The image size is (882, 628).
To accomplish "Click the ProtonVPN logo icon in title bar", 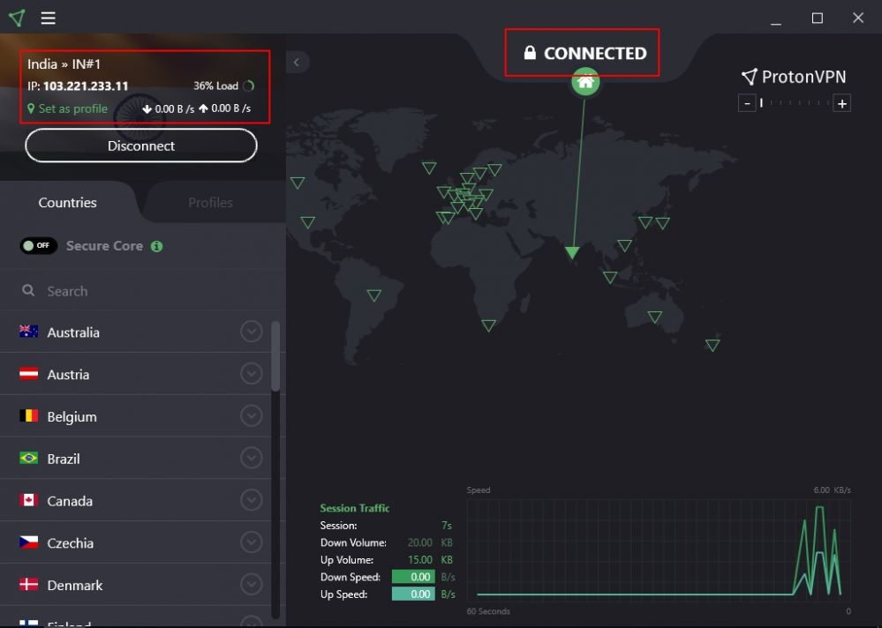I will [17, 18].
